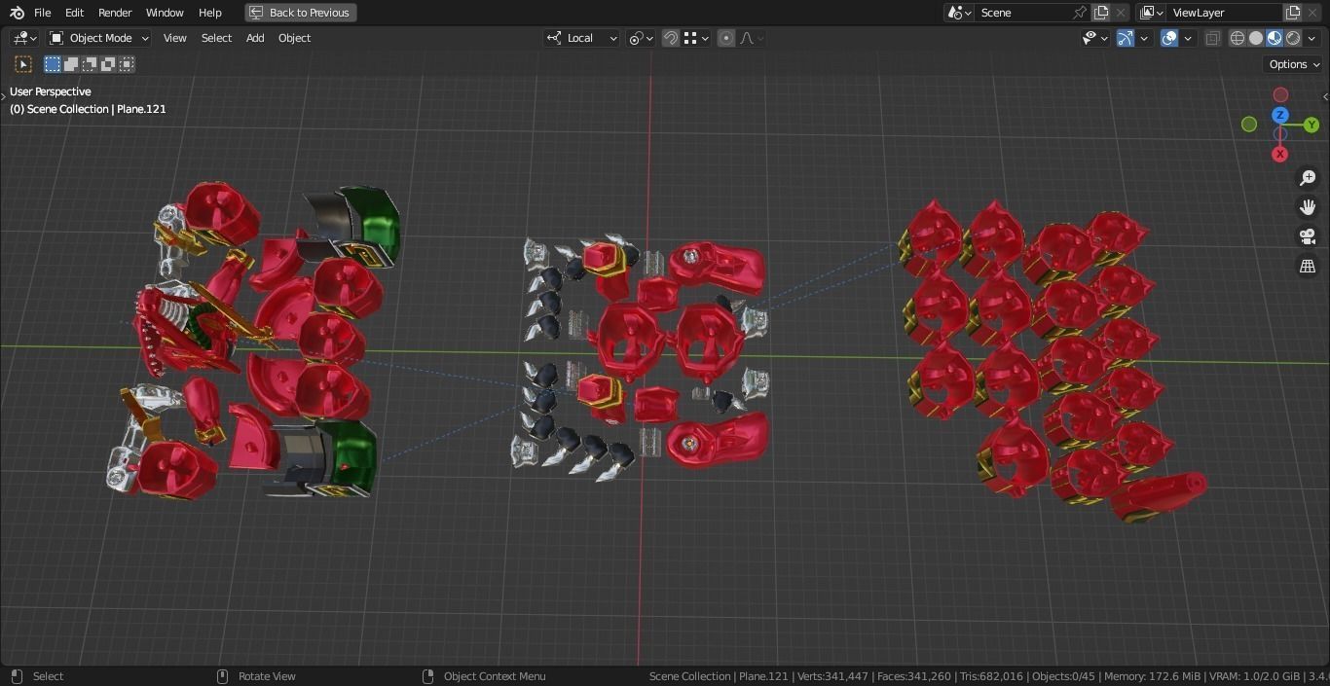This screenshot has width=1330, height=686.
Task: Activate the Select Box tool icon
Action: point(23,64)
